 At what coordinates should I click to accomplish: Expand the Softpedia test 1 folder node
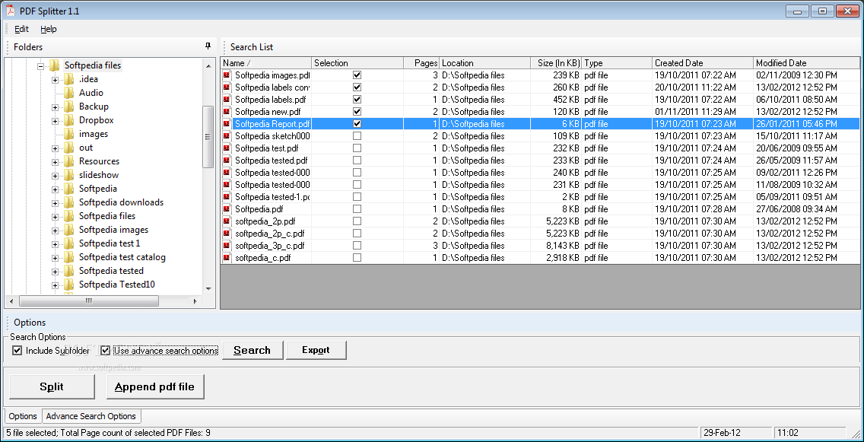click(x=55, y=244)
